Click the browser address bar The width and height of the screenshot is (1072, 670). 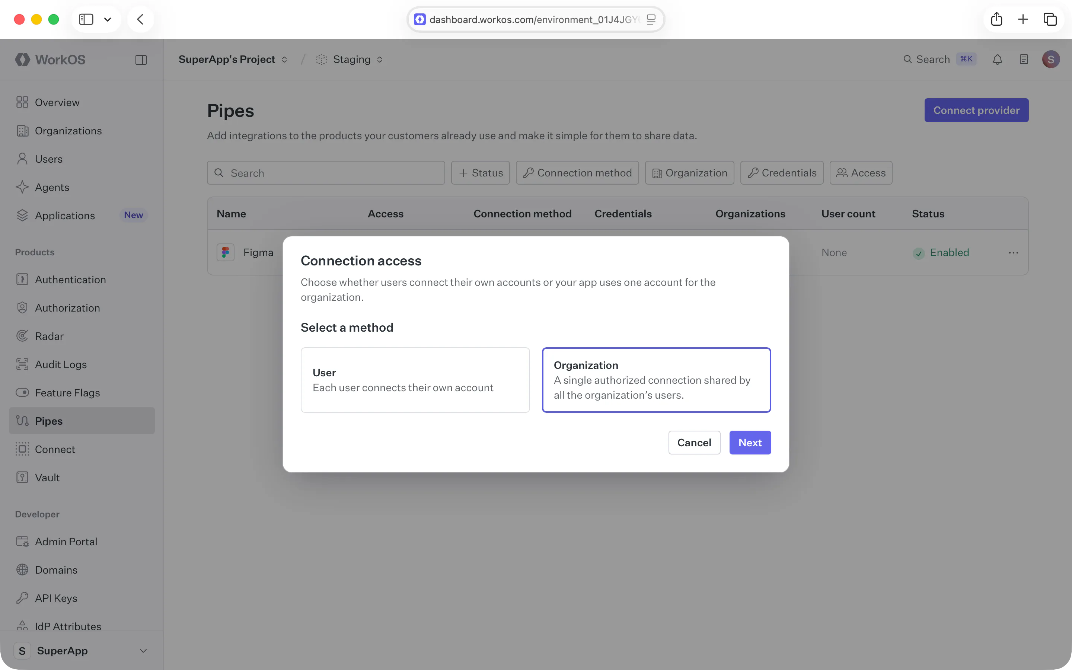point(536,19)
